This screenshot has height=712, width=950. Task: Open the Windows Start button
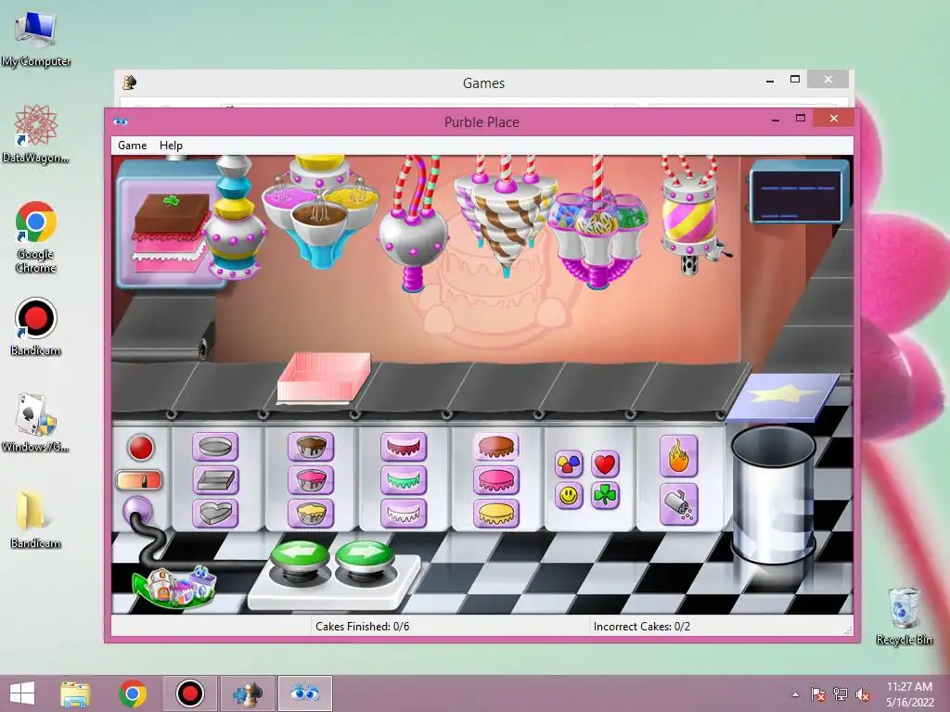pos(22,693)
